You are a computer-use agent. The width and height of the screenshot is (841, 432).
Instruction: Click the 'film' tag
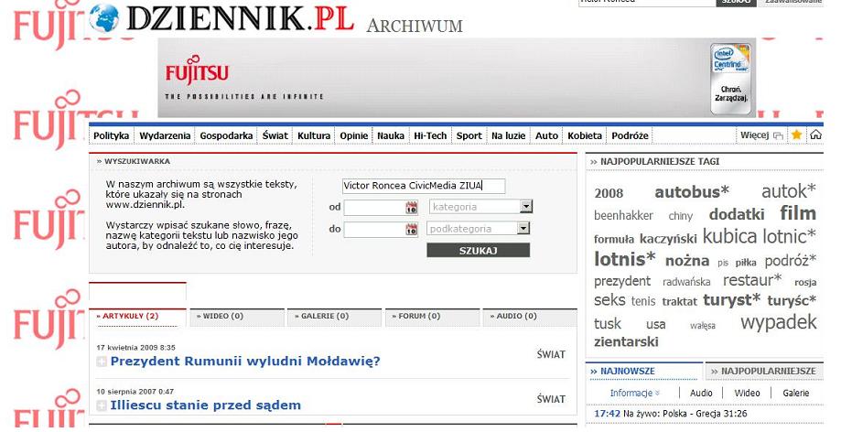798,213
